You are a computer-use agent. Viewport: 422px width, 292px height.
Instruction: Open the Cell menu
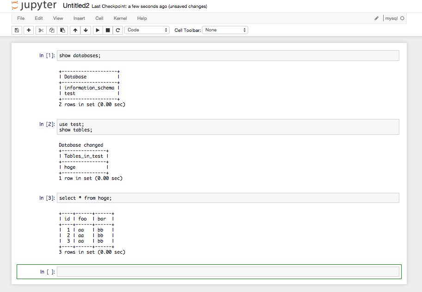pyautogui.click(x=99, y=18)
